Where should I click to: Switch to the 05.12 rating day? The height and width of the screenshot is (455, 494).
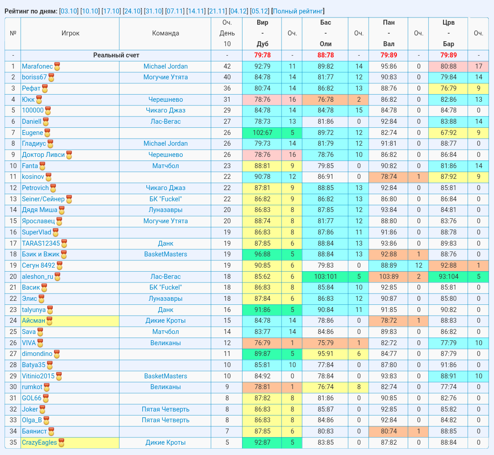(x=260, y=11)
